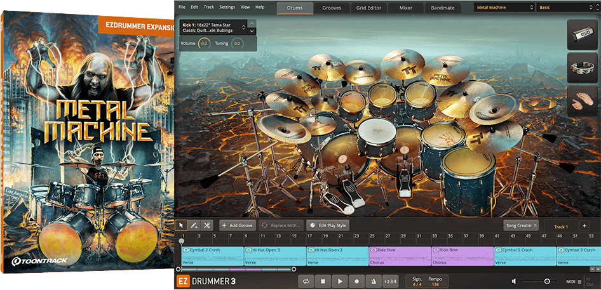Enable the 1234 count-in
Screen dimensions: 601x290
coord(390,281)
